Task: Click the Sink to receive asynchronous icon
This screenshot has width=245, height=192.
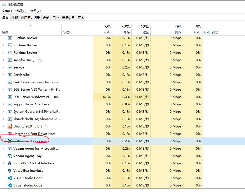Action: (x=10, y=82)
